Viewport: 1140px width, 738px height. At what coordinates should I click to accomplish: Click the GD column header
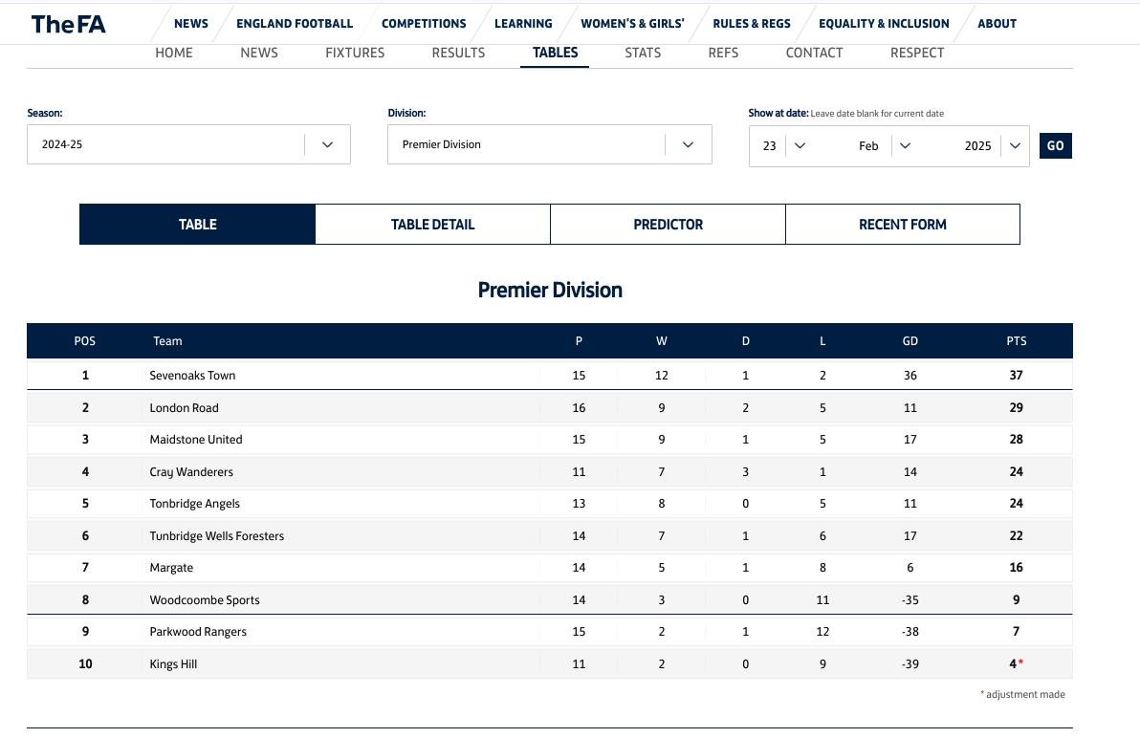tap(910, 341)
